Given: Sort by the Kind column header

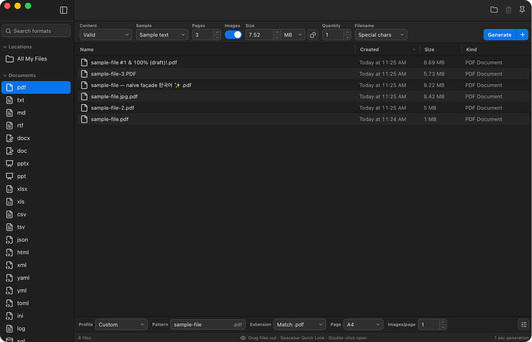Looking at the screenshot, I should point(496,49).
